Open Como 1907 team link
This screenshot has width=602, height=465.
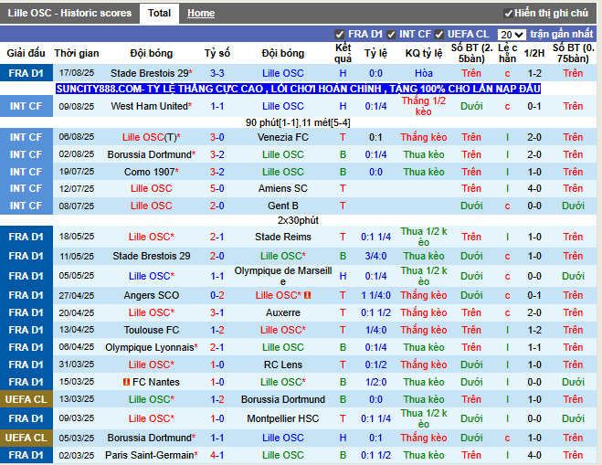[x=149, y=172]
